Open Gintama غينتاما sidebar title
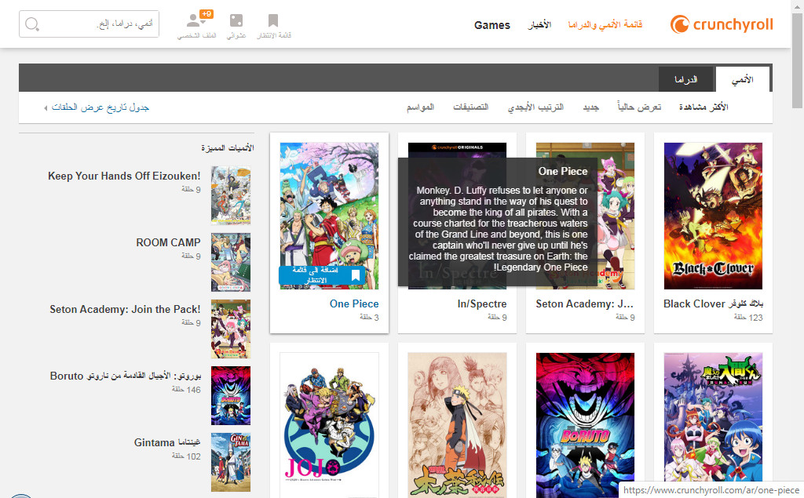 click(x=167, y=442)
